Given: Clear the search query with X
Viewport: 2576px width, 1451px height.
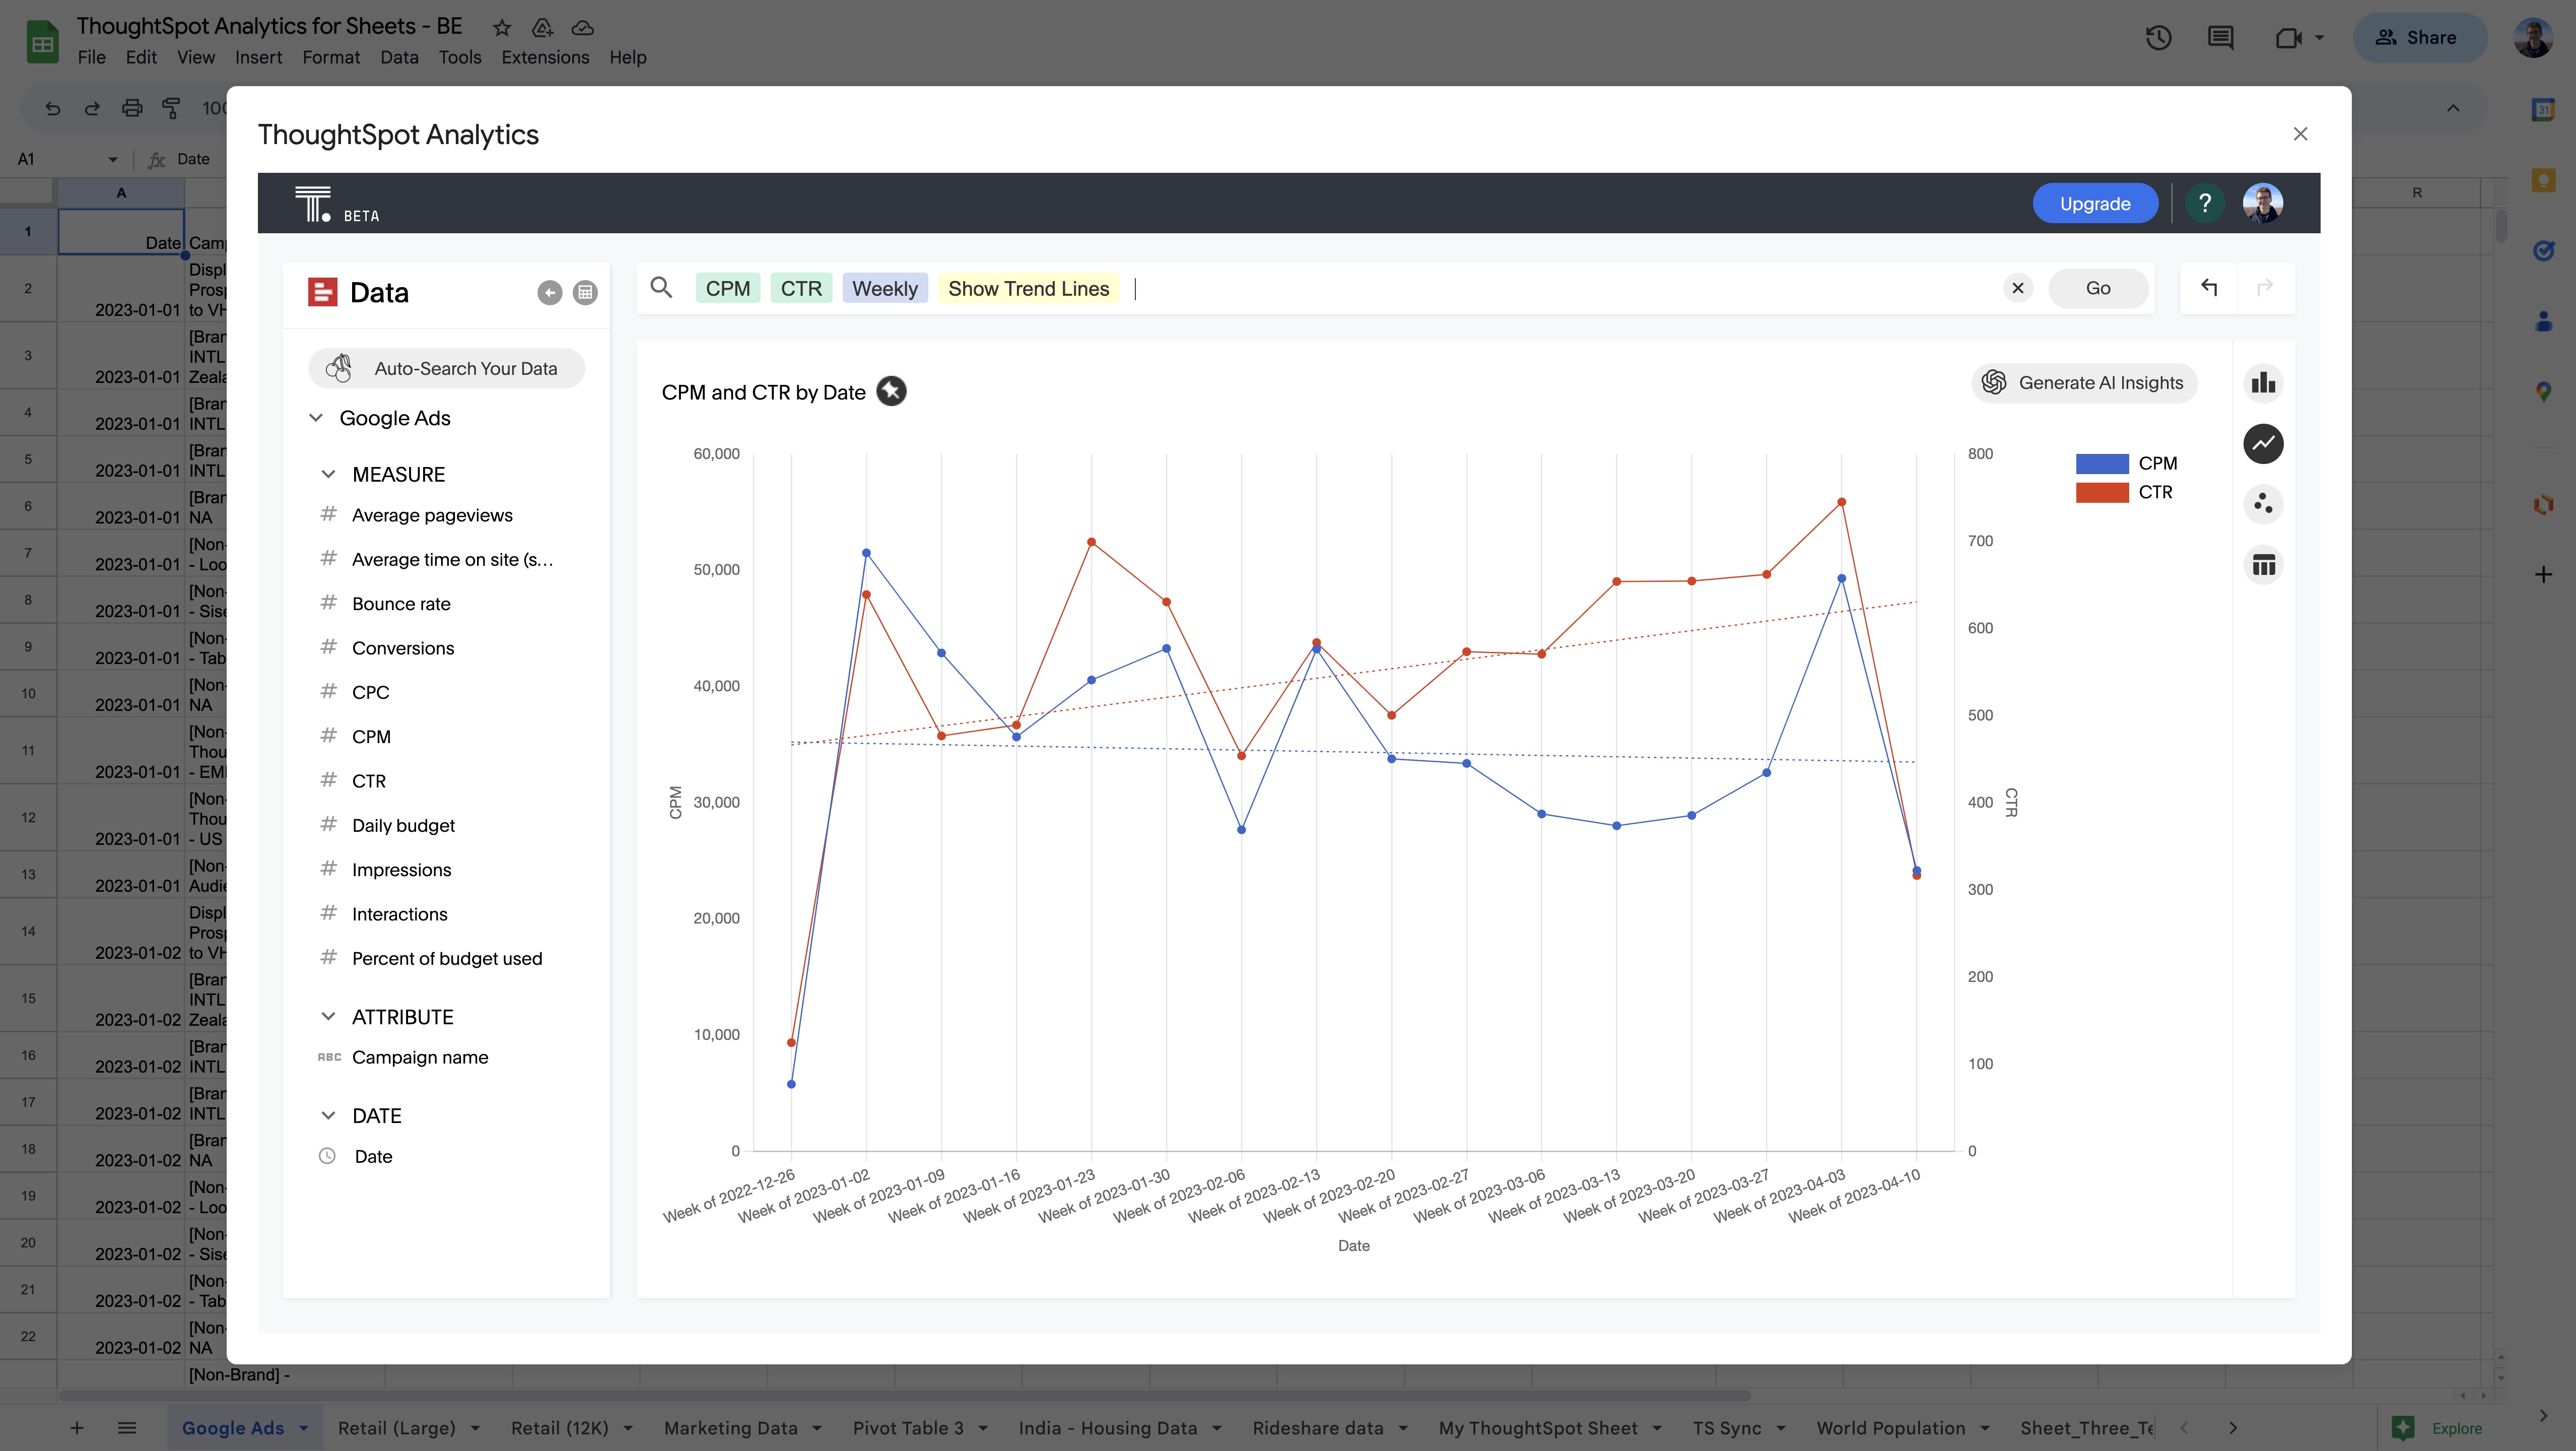Looking at the screenshot, I should point(2018,289).
